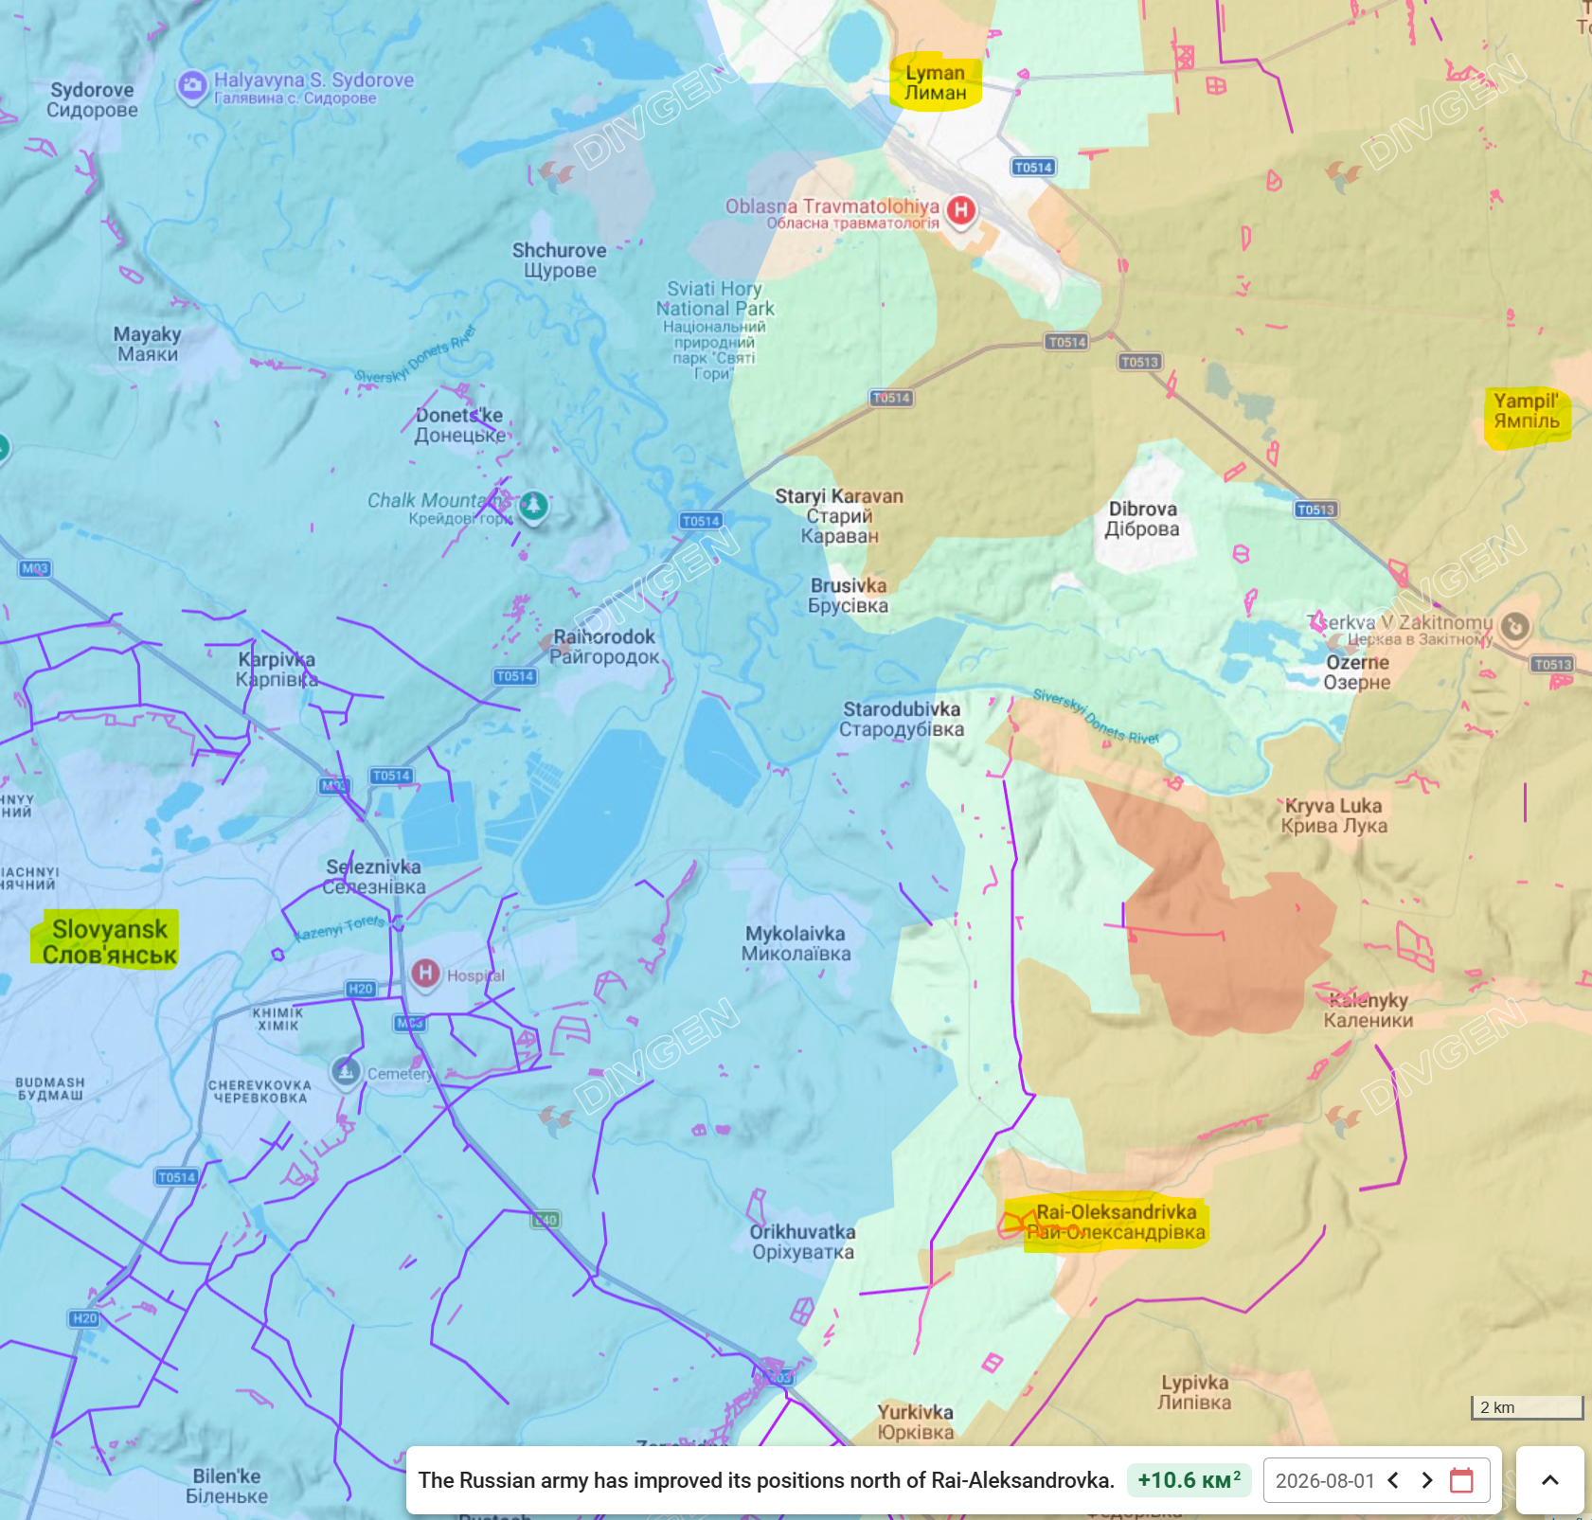1592x1520 pixels.
Task: Click the BUDMASH district label
Action: tap(50, 1088)
